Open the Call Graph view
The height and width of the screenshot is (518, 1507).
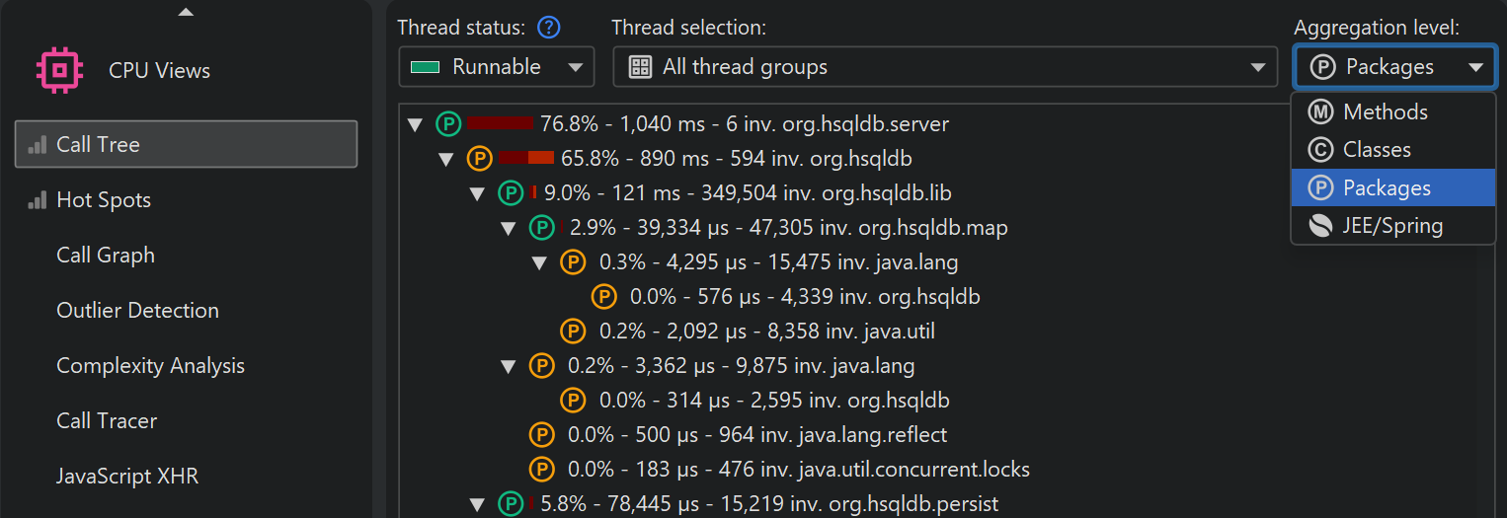[x=106, y=256]
